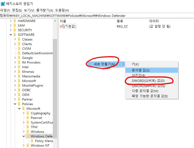Click the registry path address bar
Screen dimensions: 194x148
[x=97, y=16]
